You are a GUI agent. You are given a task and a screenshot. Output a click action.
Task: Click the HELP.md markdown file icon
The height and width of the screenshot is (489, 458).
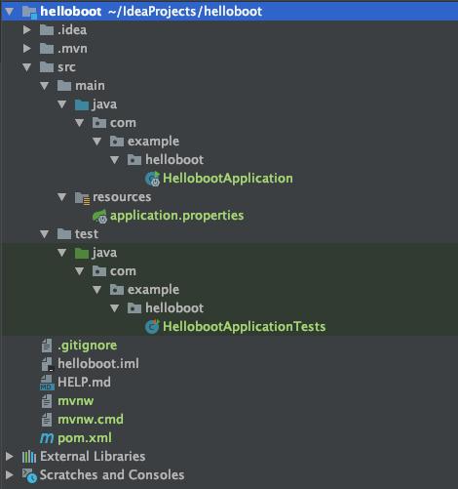pyautogui.click(x=47, y=383)
